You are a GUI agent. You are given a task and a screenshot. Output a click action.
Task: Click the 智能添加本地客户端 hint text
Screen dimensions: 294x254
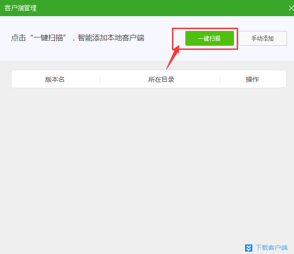(111, 38)
